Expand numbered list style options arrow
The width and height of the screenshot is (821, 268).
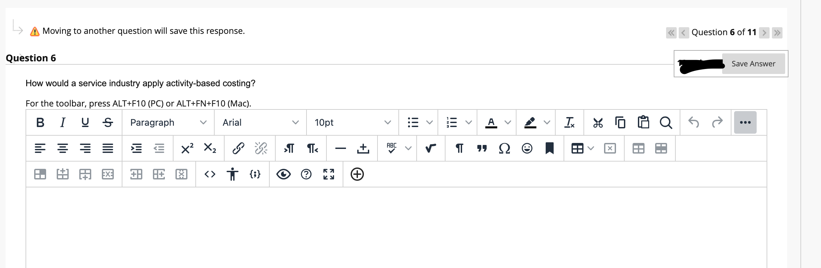tap(469, 122)
